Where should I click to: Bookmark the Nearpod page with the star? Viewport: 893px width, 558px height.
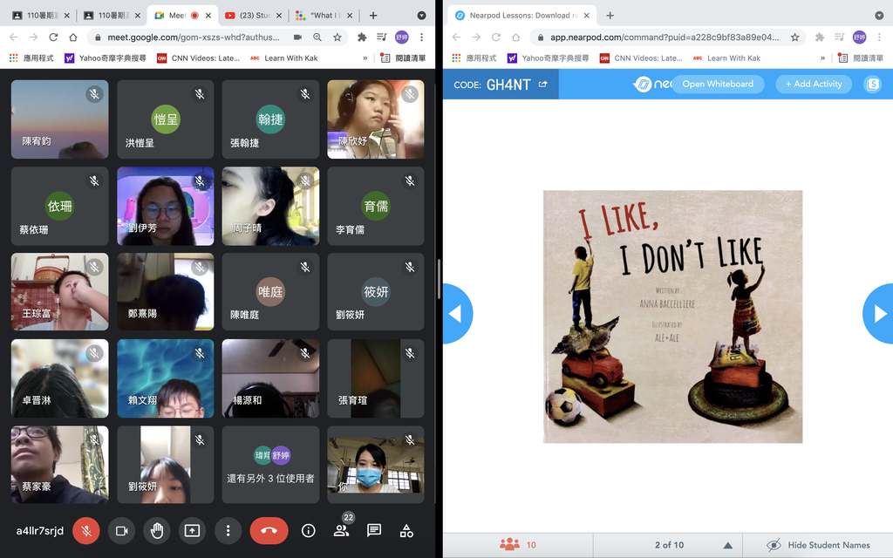(x=794, y=37)
